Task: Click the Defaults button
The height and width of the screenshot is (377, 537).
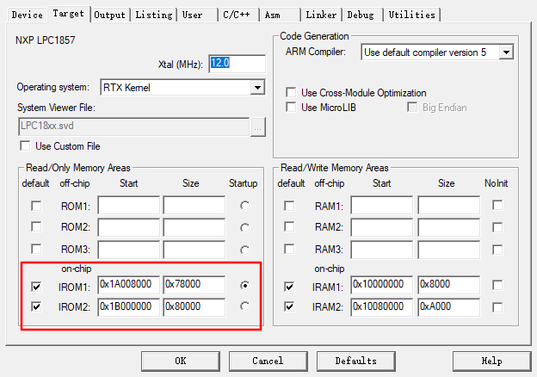Action: coord(355,361)
